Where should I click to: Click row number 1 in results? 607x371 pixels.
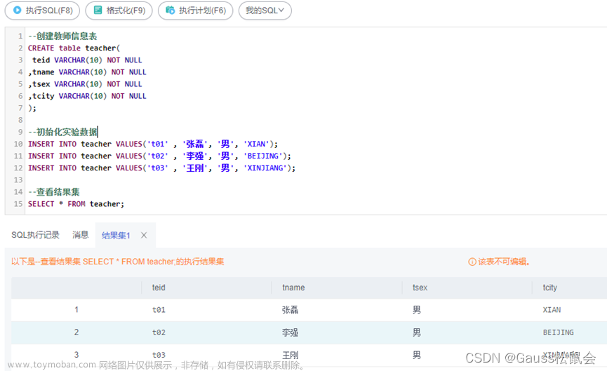tap(76, 309)
